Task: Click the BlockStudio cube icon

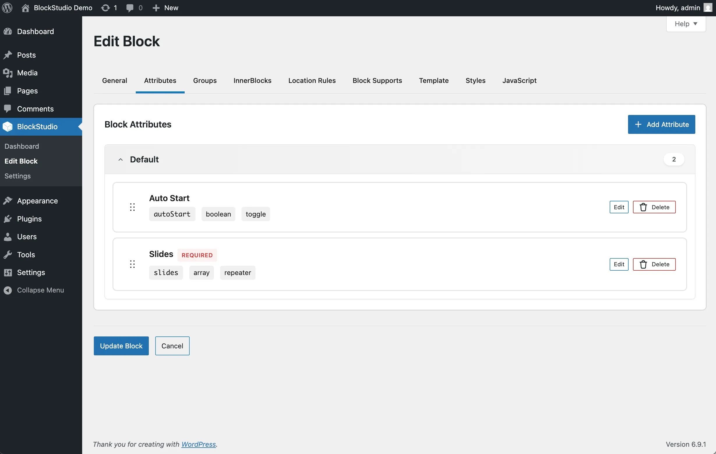Action: coord(8,127)
